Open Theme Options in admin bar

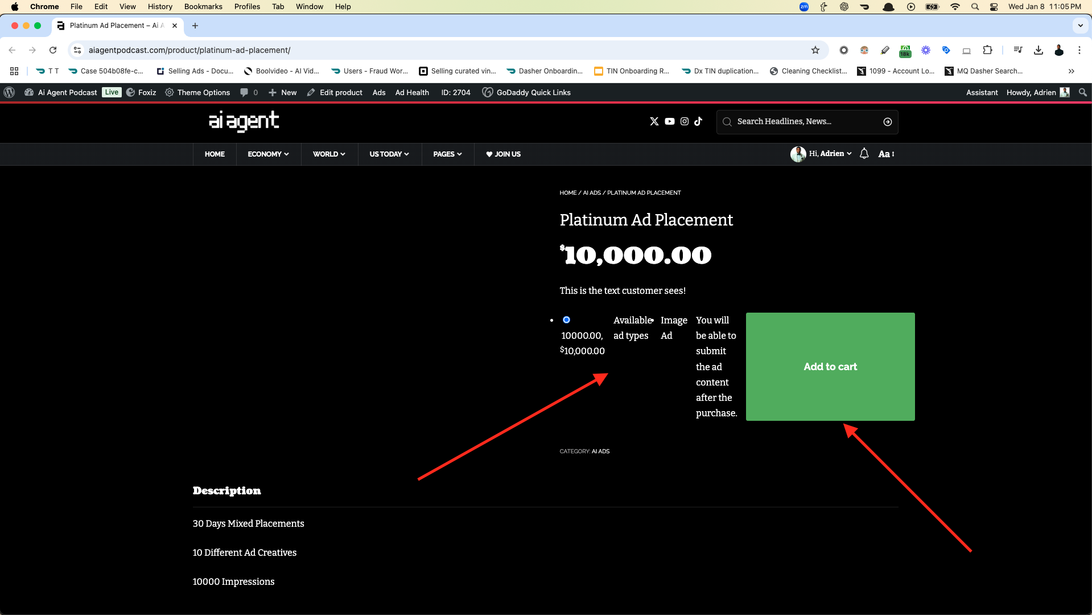point(197,92)
